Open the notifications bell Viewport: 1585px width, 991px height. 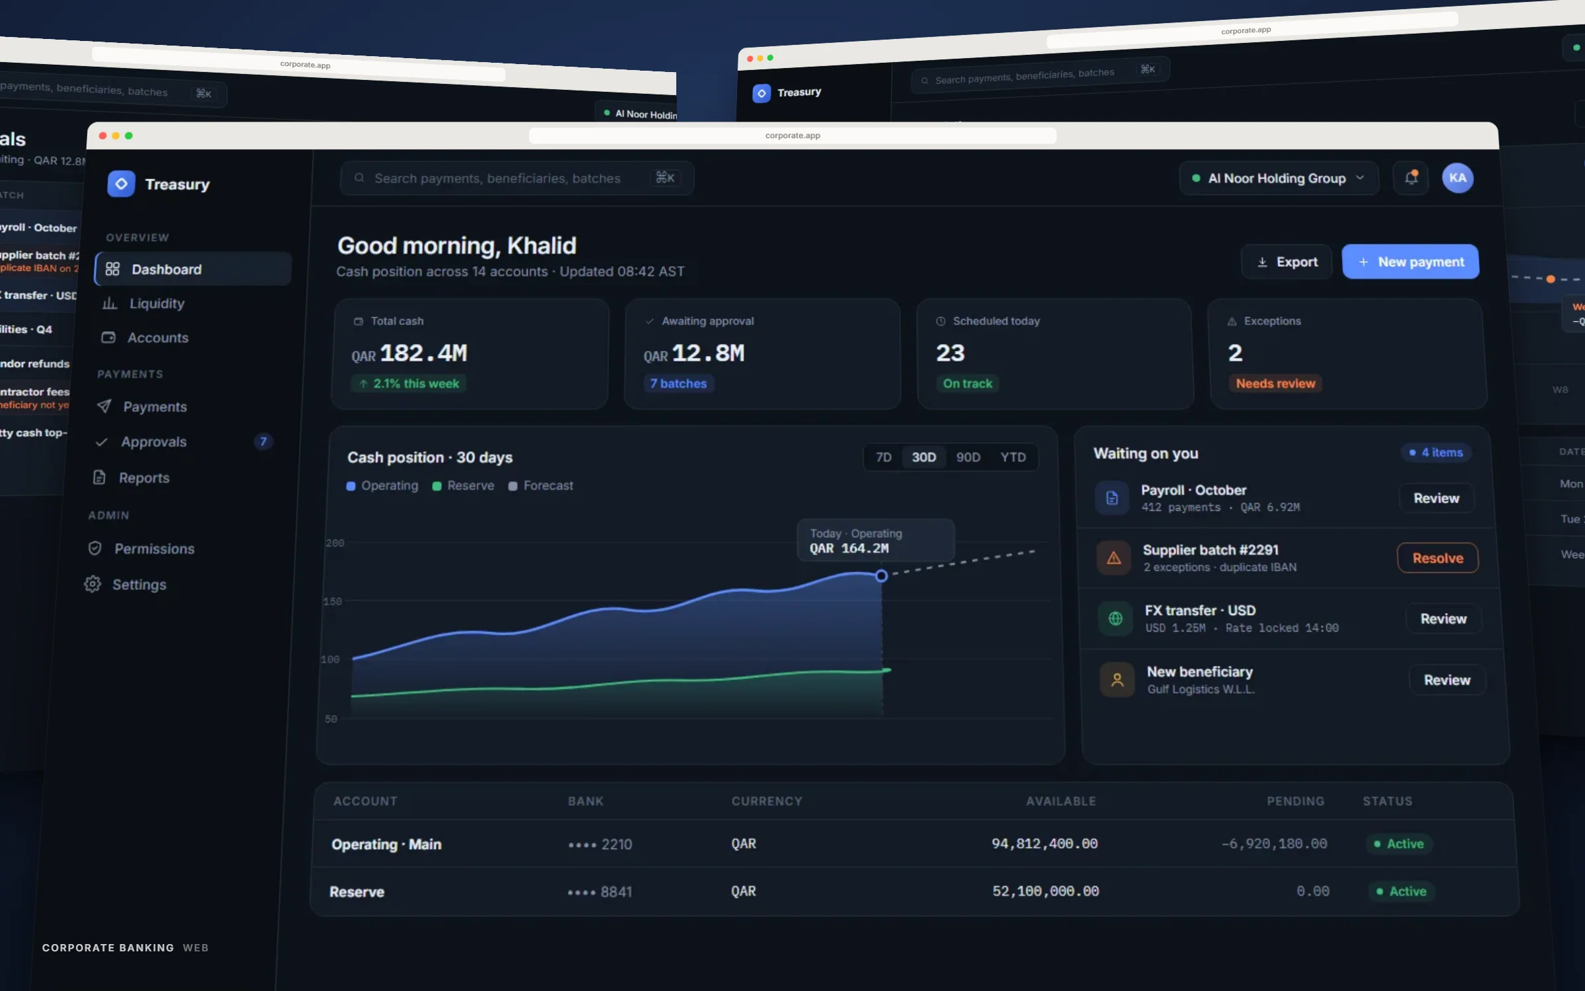[1411, 178]
